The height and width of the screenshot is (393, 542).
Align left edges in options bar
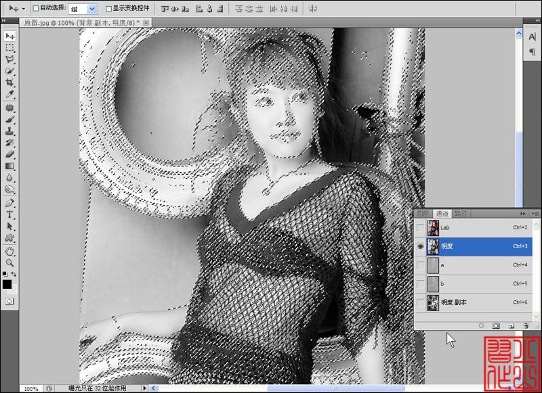pyautogui.click(x=199, y=9)
